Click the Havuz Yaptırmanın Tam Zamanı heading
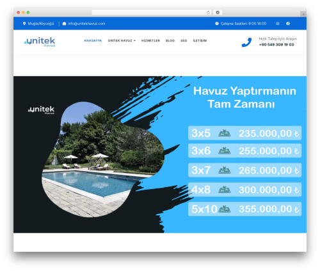320x271 pixels. (244, 97)
